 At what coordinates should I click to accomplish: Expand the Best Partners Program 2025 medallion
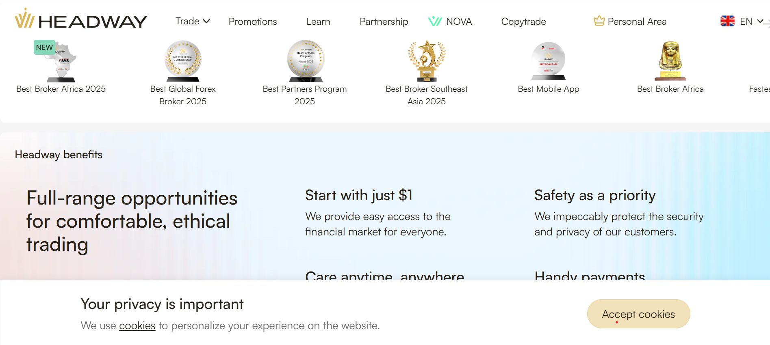click(305, 61)
